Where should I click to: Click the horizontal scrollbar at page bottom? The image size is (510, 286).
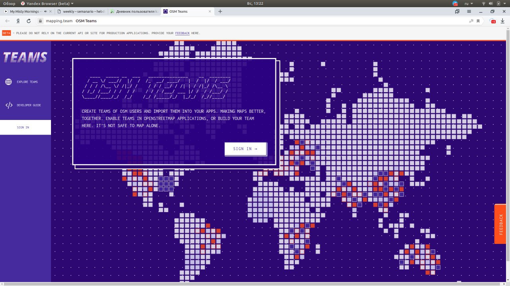pos(253,284)
